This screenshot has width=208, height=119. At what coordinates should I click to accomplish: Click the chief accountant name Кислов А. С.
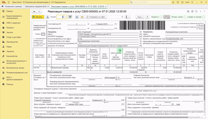[x=189, y=78]
